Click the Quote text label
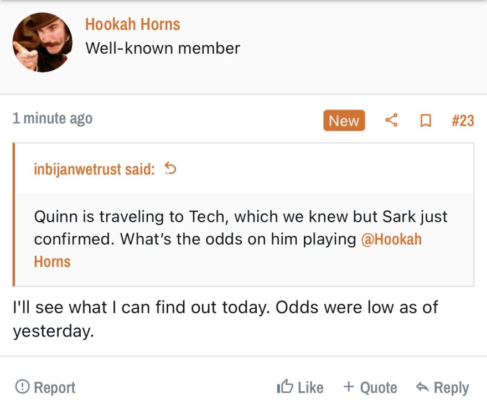Screen dimensions: 487x415 click(x=379, y=388)
